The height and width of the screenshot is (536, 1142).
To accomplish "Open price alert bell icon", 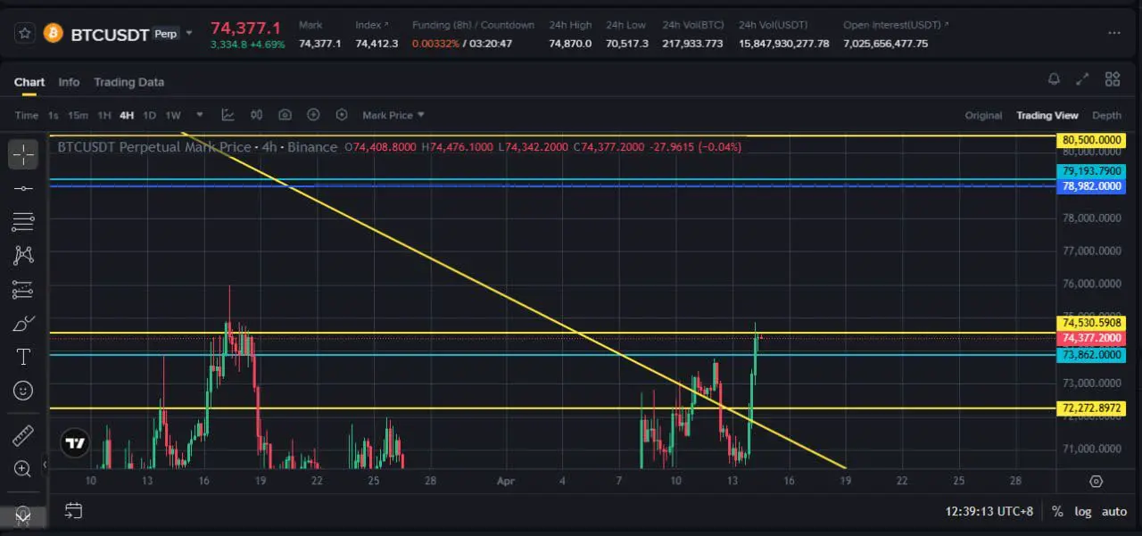I will [x=1054, y=79].
